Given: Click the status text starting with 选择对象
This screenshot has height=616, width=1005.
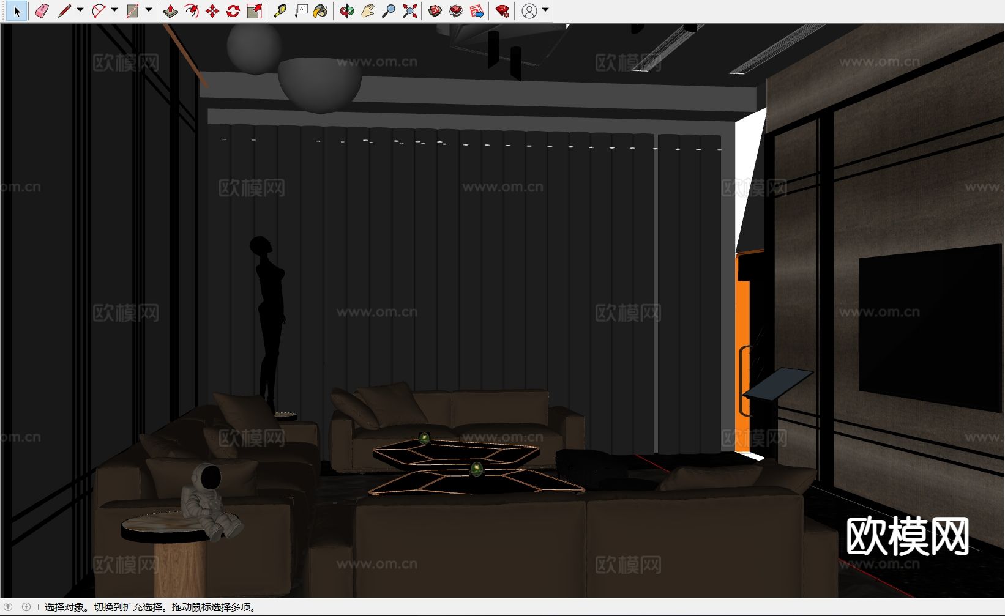Looking at the screenshot, I should 151,607.
